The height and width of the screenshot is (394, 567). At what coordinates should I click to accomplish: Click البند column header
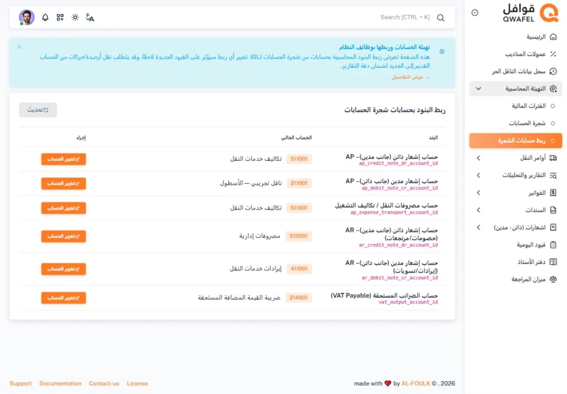click(x=433, y=138)
